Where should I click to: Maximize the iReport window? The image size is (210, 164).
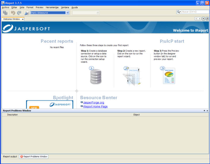(203, 3)
